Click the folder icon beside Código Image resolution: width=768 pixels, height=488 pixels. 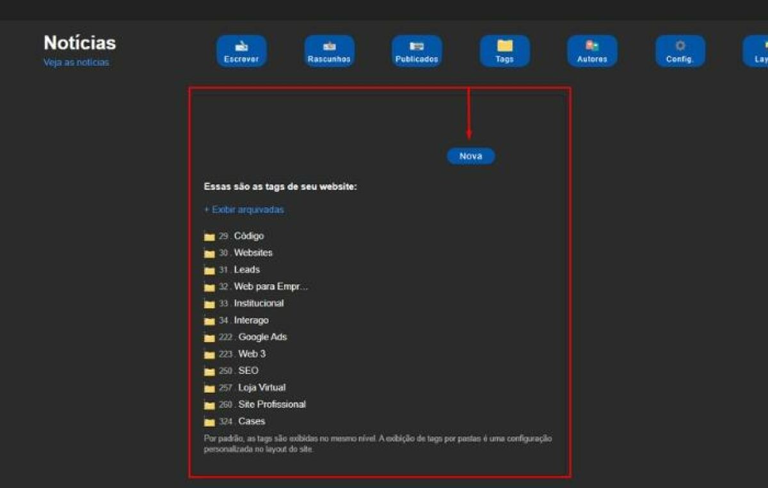[x=209, y=237]
